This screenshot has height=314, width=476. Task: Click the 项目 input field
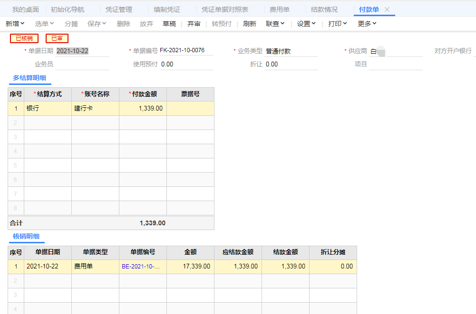(x=396, y=64)
